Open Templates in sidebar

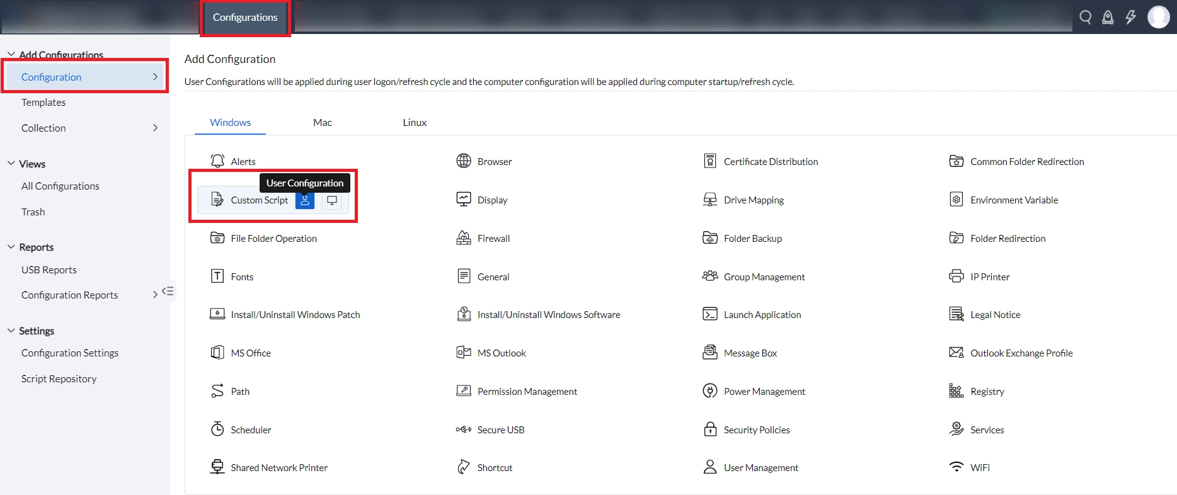43,102
